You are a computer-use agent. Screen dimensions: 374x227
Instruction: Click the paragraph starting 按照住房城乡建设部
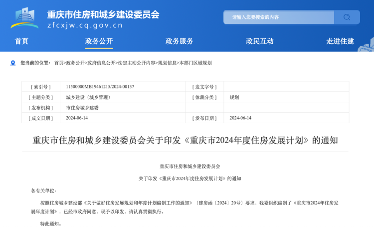pyautogui.click(x=185, y=207)
